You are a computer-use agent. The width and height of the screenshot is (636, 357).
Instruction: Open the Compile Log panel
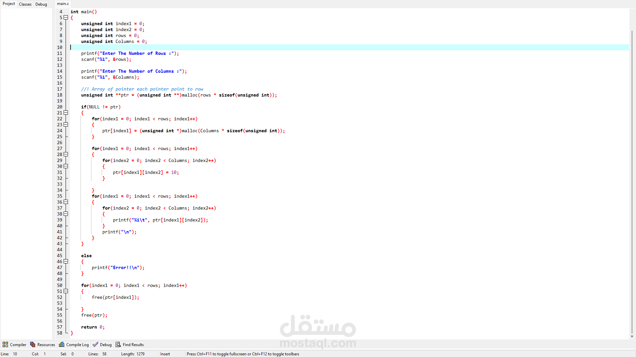coord(77,344)
